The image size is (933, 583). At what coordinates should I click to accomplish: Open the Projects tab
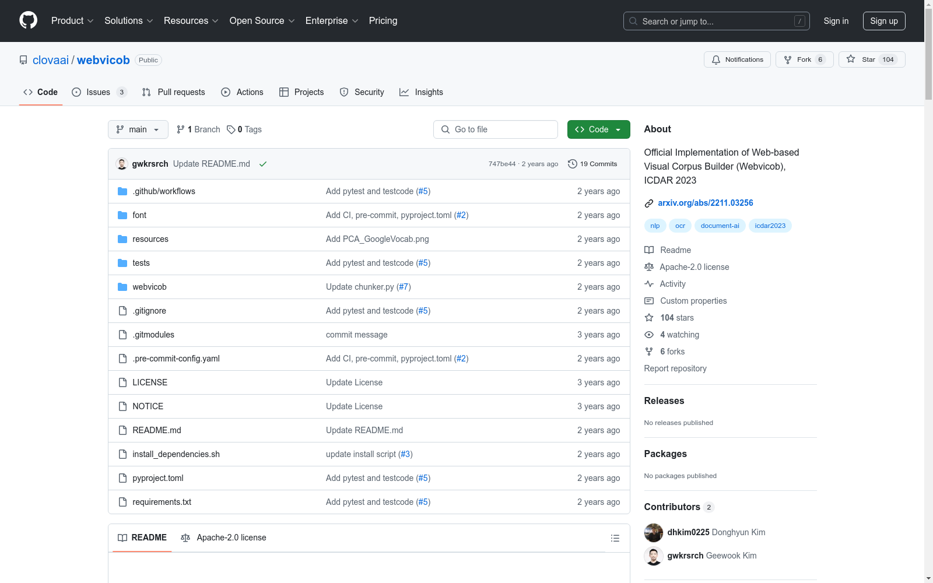point(301,92)
